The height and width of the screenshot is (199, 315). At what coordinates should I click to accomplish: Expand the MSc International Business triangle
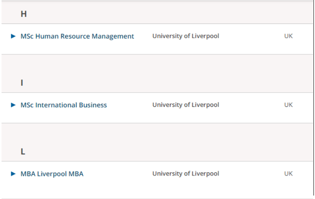13,105
